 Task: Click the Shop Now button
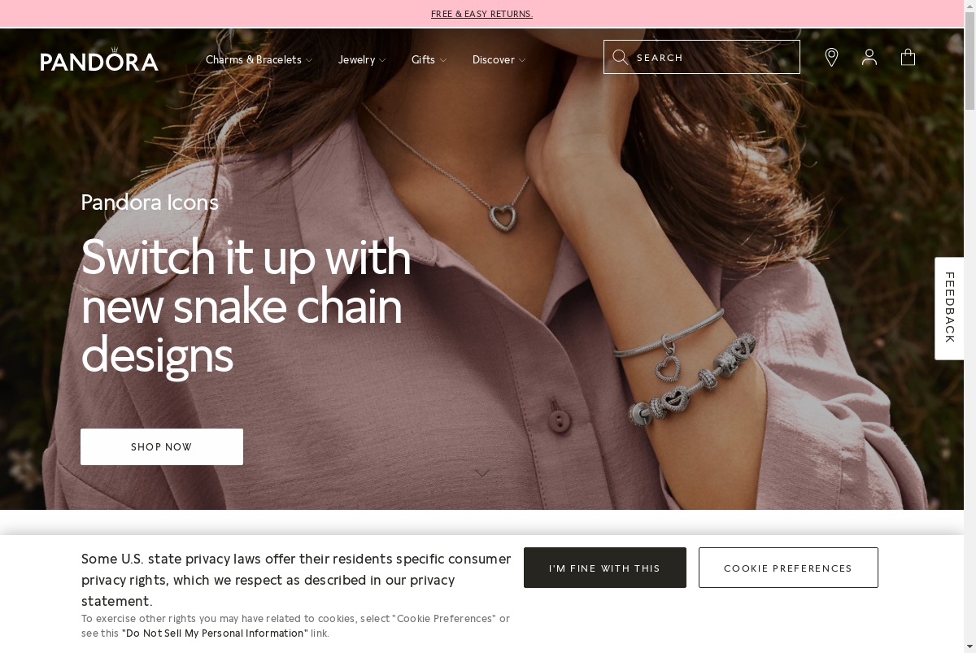[x=162, y=446]
